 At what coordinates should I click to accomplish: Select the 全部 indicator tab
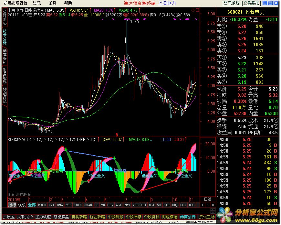click(x=32, y=205)
